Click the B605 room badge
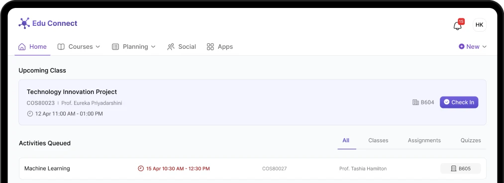 click(x=461, y=169)
